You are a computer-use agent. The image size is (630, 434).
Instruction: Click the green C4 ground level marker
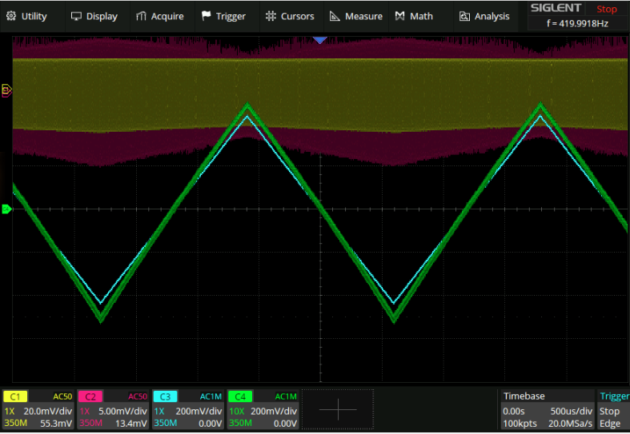pyautogui.click(x=7, y=209)
